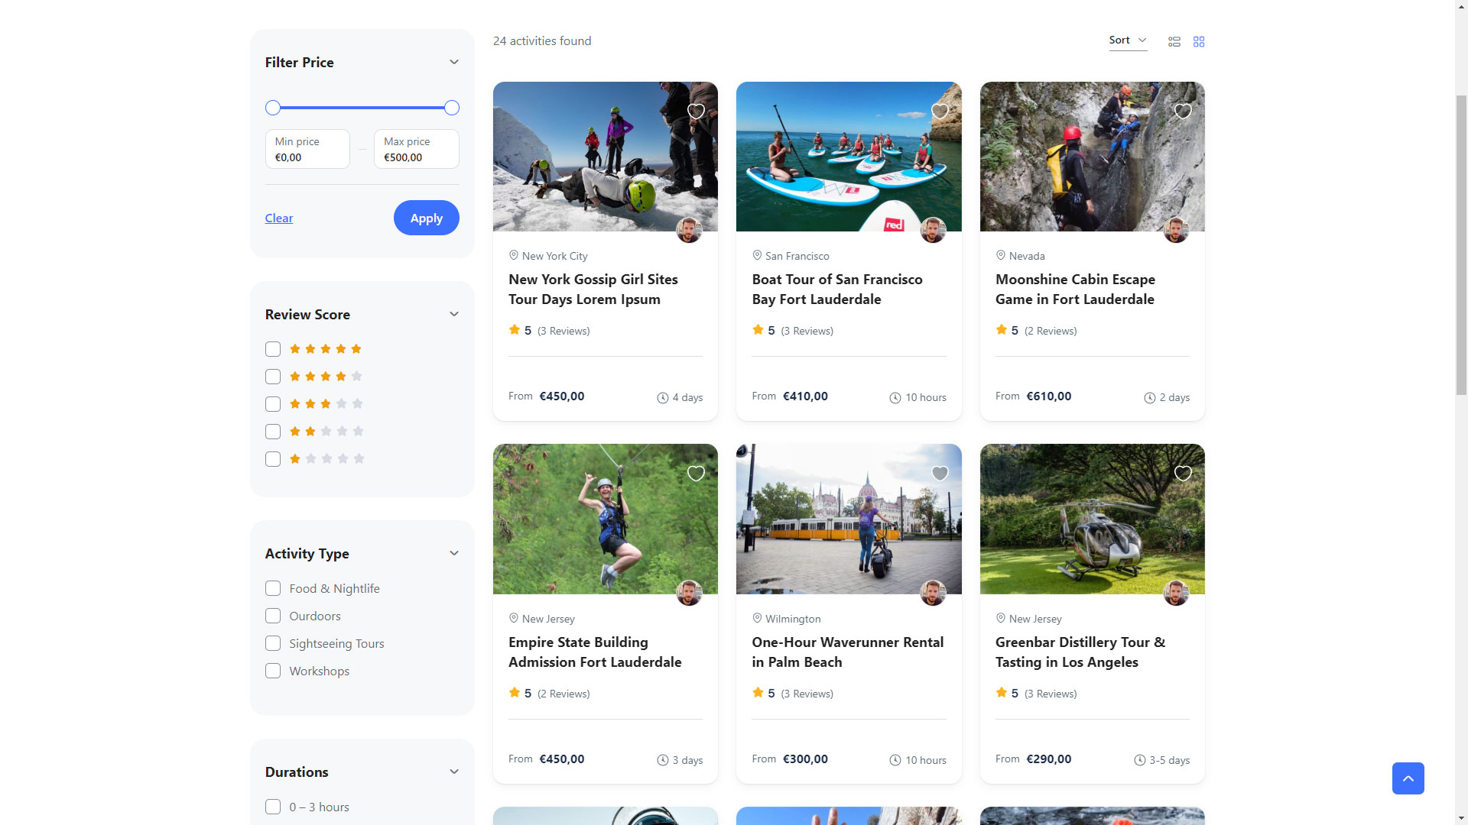Click the Min price input field
Screen dimensions: 1468x825
(x=307, y=150)
